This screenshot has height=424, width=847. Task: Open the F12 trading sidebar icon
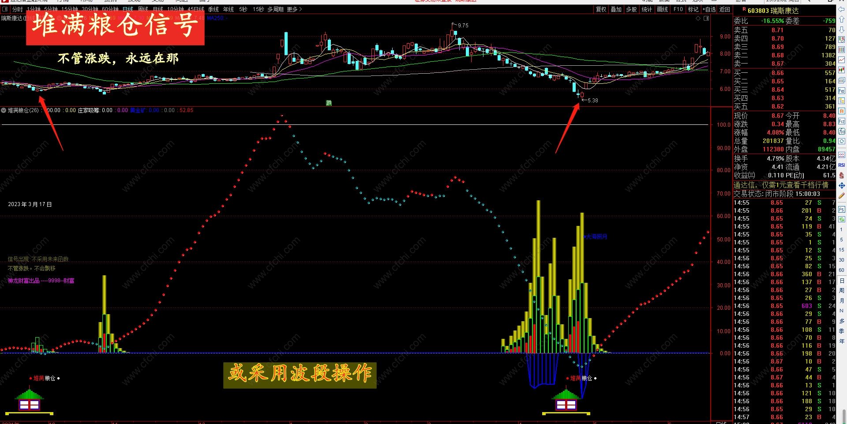[842, 121]
